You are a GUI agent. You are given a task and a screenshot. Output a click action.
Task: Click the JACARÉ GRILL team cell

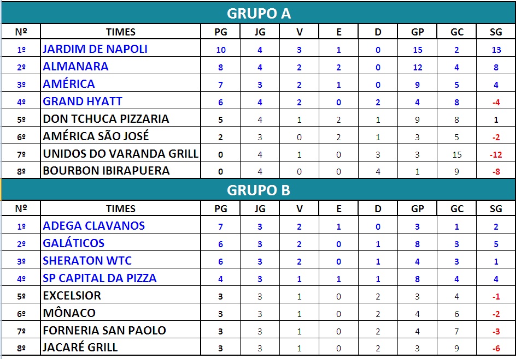(x=121, y=347)
